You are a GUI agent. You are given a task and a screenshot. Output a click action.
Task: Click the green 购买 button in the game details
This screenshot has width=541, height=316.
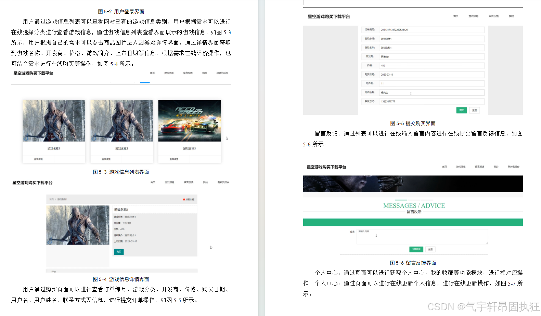coord(119,252)
